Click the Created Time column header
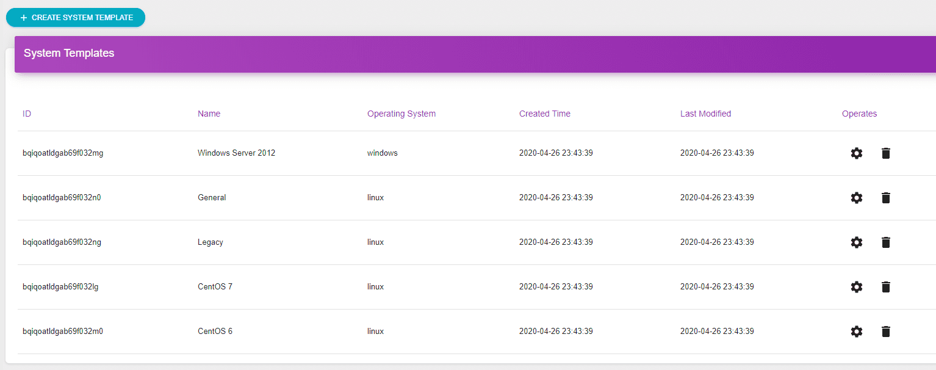This screenshot has height=370, width=936. pyautogui.click(x=544, y=114)
